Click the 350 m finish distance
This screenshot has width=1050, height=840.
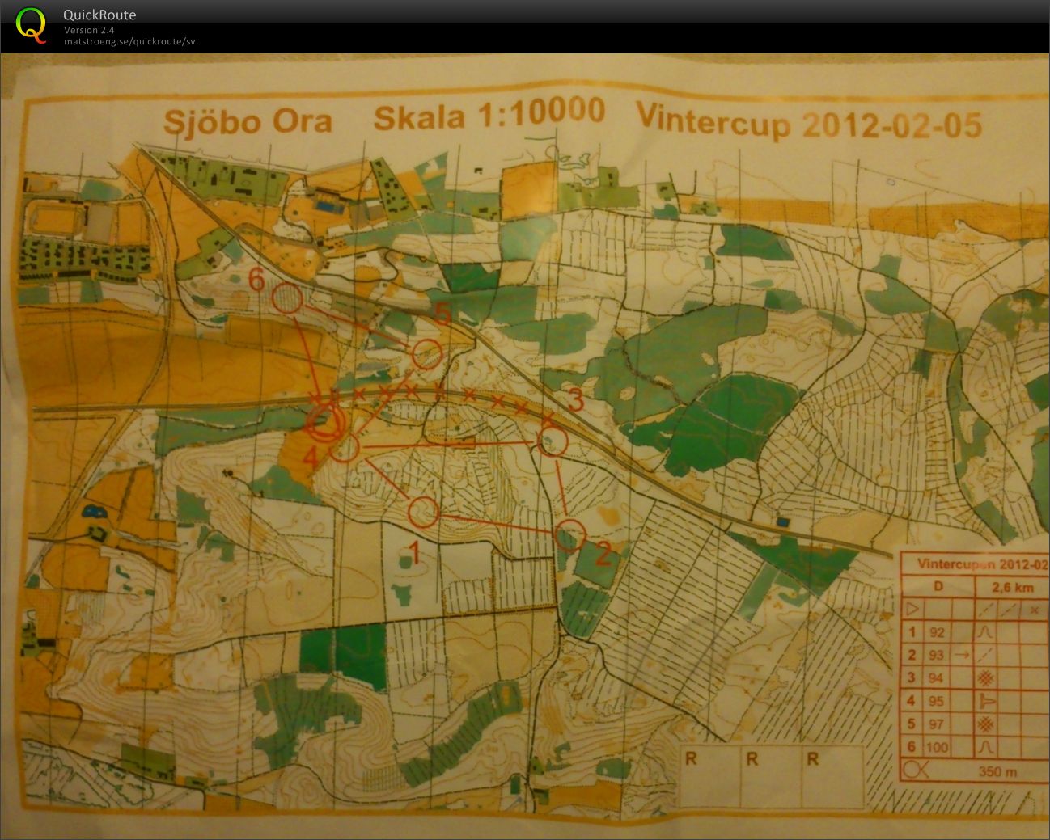(997, 771)
